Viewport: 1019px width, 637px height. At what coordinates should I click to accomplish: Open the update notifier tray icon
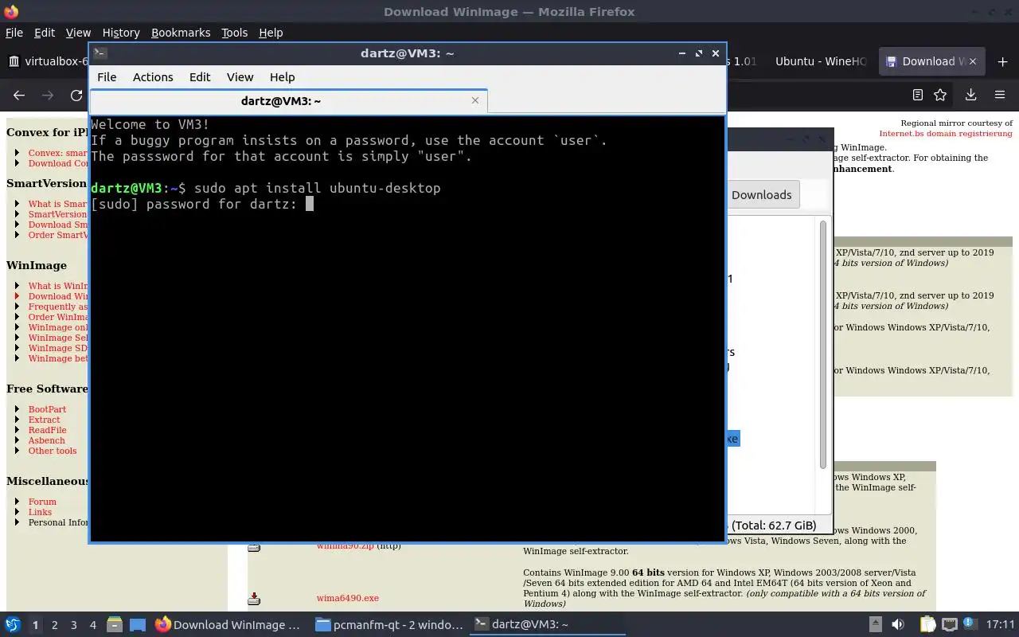pyautogui.click(x=970, y=625)
